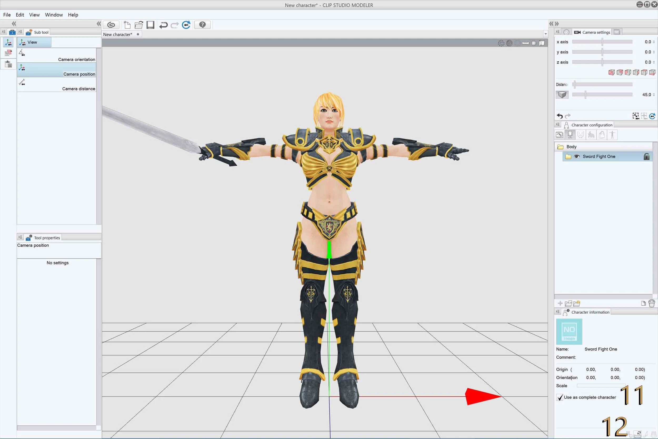This screenshot has height=439, width=658.
Task: Open Sub tool palette menu
Action: 20,32
